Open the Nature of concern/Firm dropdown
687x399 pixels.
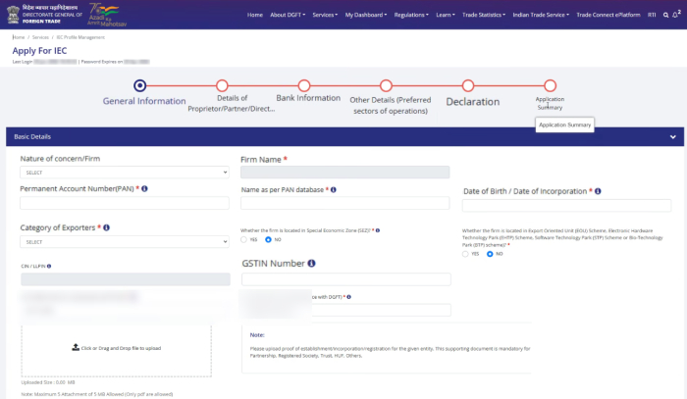(x=125, y=173)
